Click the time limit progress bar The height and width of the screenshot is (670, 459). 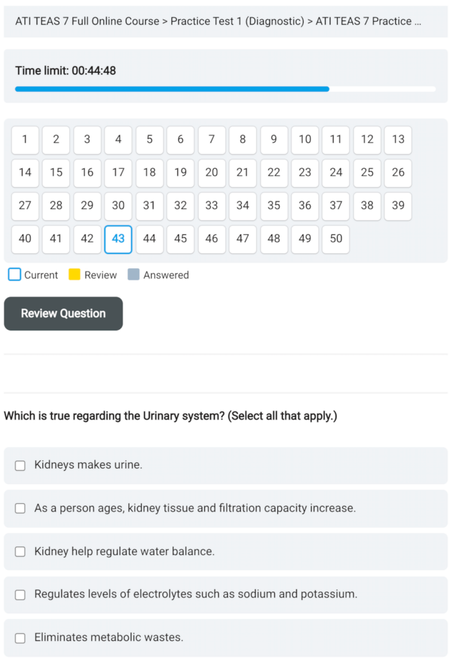[225, 89]
